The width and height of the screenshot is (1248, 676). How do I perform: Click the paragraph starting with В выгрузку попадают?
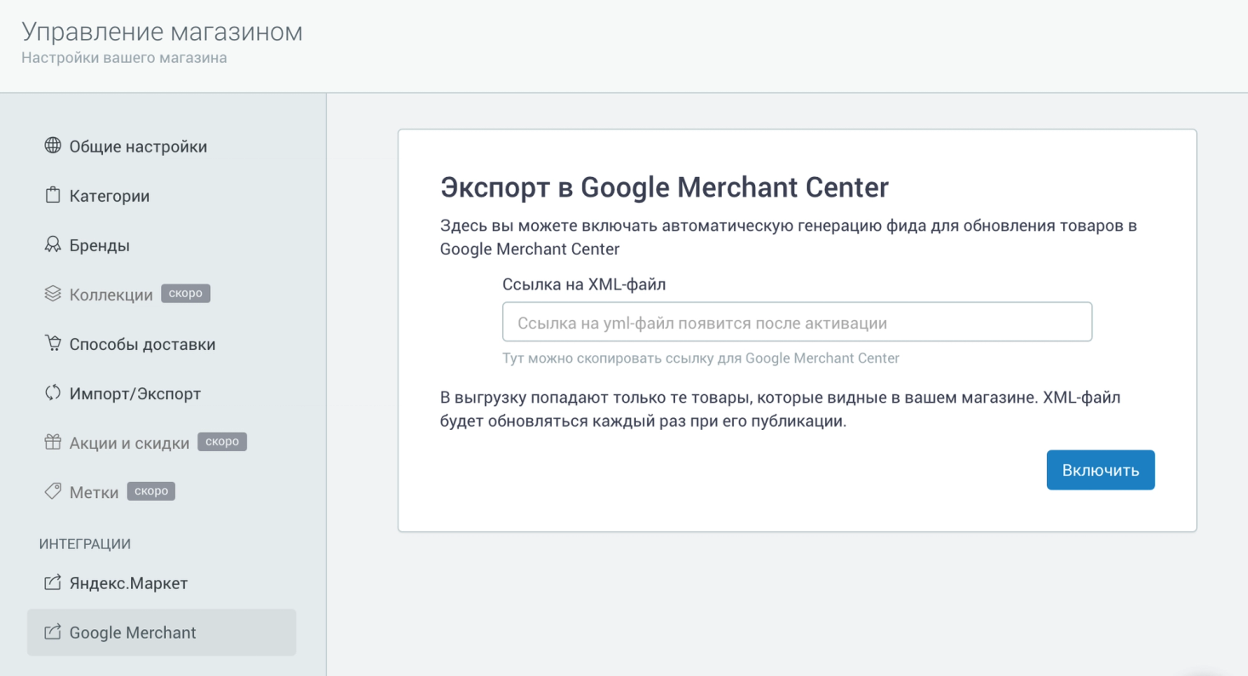click(x=781, y=410)
